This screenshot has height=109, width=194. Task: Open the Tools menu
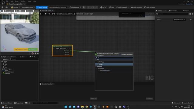click(29, 1)
